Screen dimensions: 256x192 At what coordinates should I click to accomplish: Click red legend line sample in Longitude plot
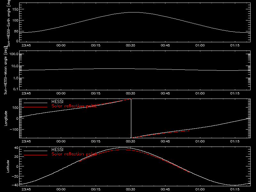36,107
